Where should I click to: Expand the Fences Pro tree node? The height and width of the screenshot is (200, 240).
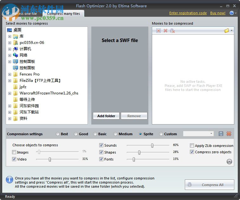pyautogui.click(x=10, y=75)
